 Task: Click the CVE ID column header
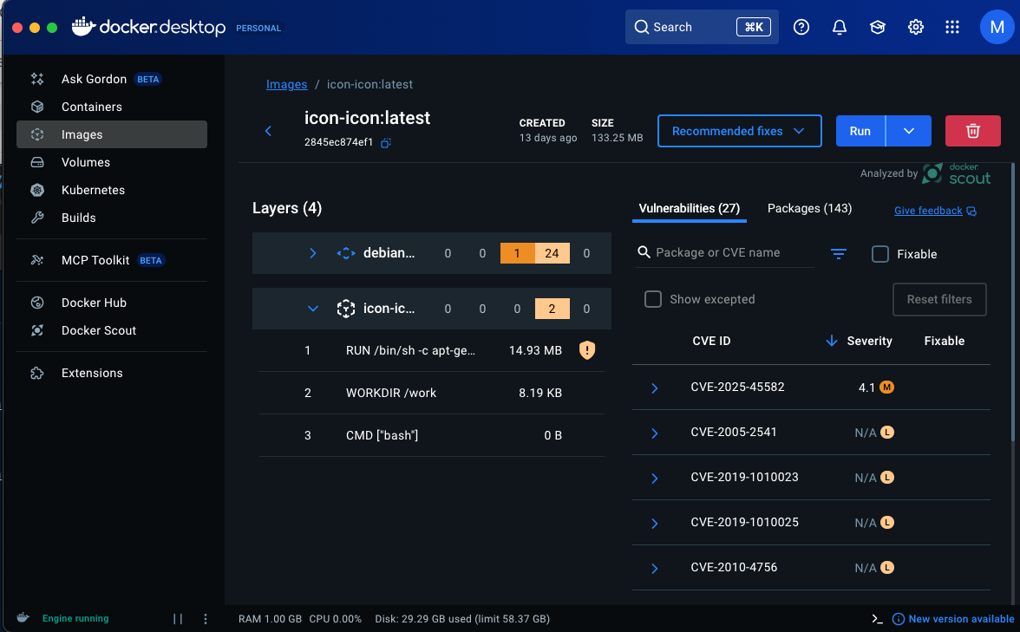pyautogui.click(x=711, y=341)
